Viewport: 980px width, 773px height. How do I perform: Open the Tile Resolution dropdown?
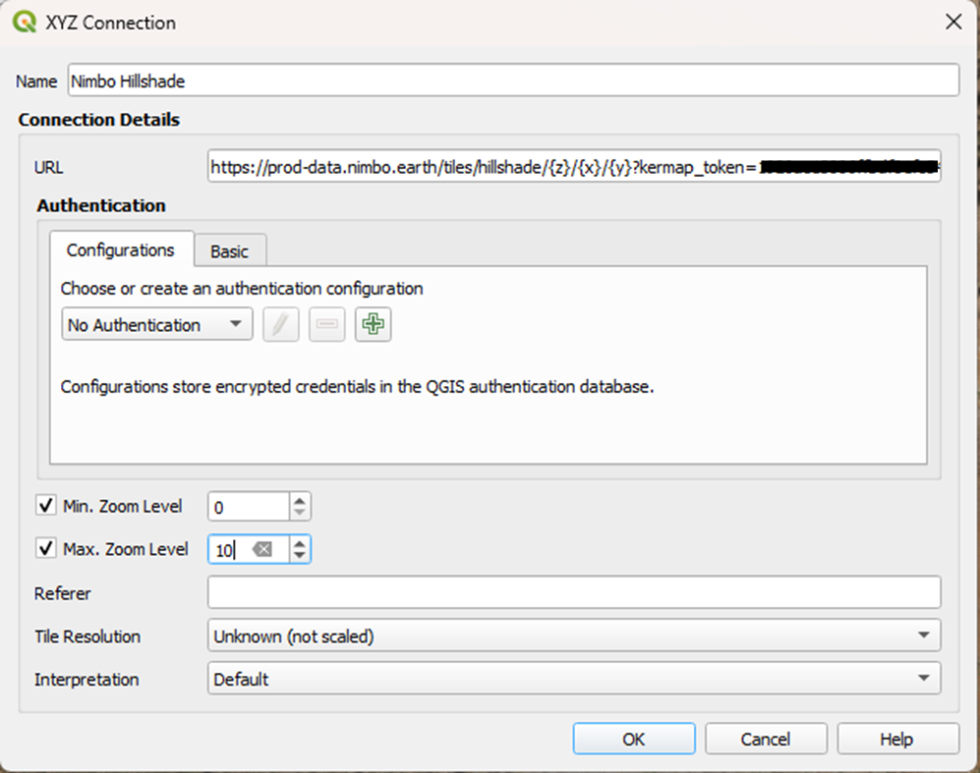pyautogui.click(x=924, y=636)
